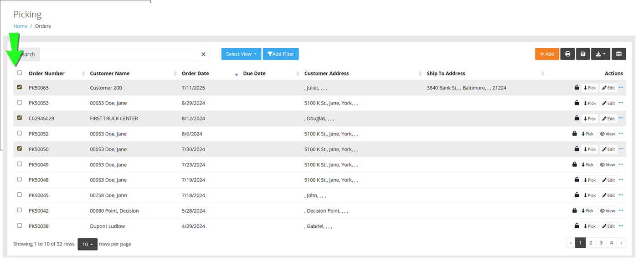Open more actions (ellipsis) for PK50049
Viewport: 638px width, 260px height.
(x=621, y=164)
